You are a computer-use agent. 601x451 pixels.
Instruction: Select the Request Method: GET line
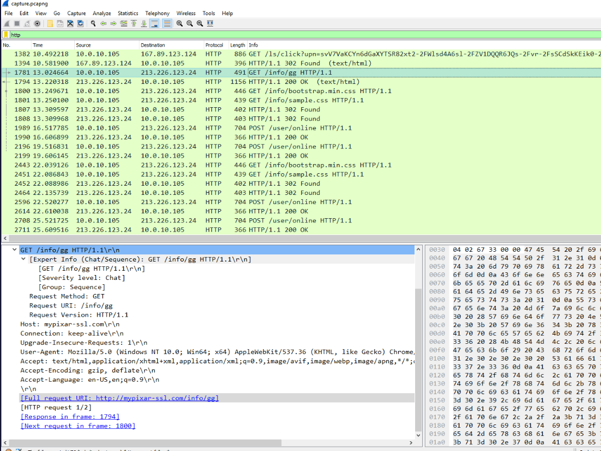pos(67,296)
